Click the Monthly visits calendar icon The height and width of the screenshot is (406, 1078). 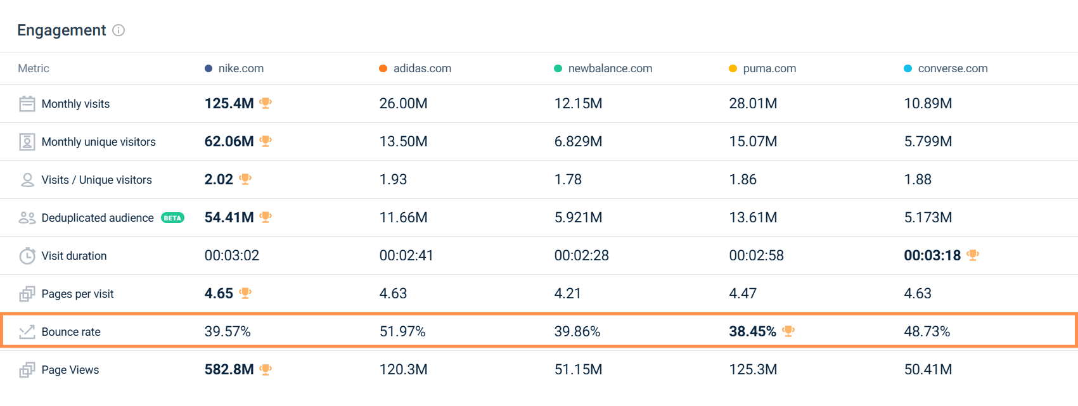point(27,104)
